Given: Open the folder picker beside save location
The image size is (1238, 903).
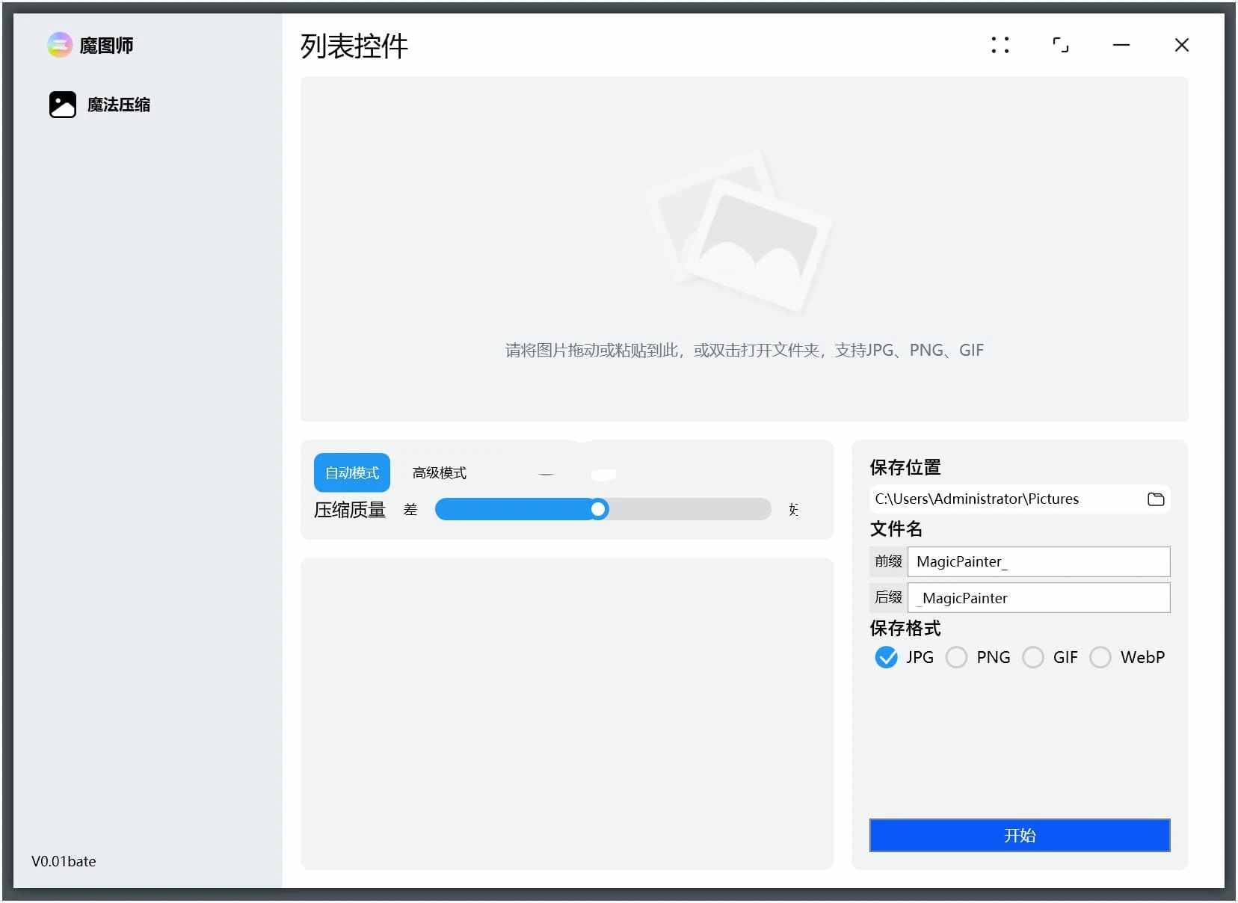Looking at the screenshot, I should click(1157, 499).
